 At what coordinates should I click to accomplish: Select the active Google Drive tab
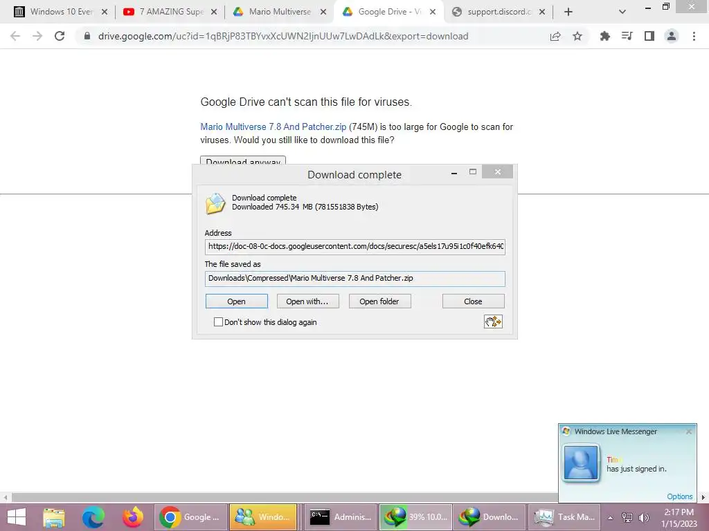(389, 12)
